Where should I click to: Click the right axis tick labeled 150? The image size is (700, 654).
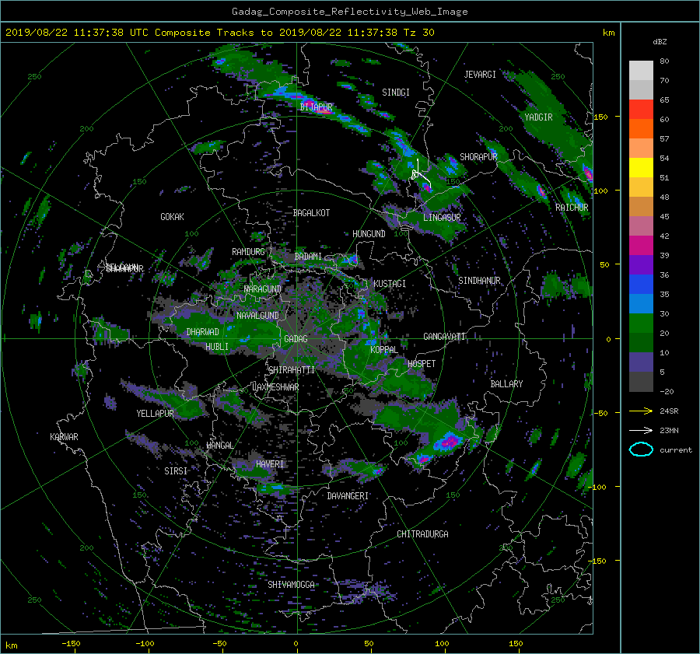pos(600,117)
